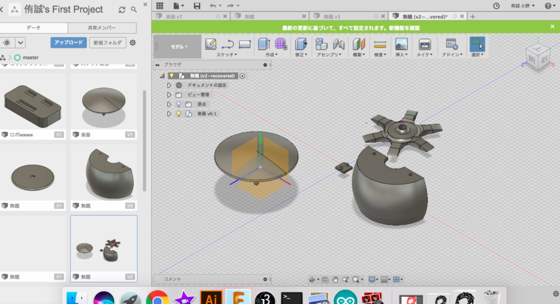Toggle visibility bulb of 原点 folder
The height and width of the screenshot is (304, 560).
pos(178,104)
